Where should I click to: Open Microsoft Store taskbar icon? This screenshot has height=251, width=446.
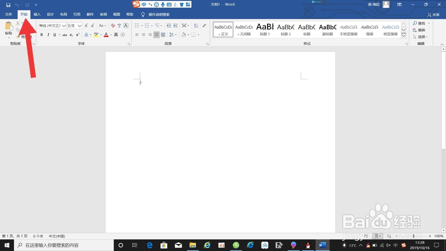pyautogui.click(x=164, y=245)
